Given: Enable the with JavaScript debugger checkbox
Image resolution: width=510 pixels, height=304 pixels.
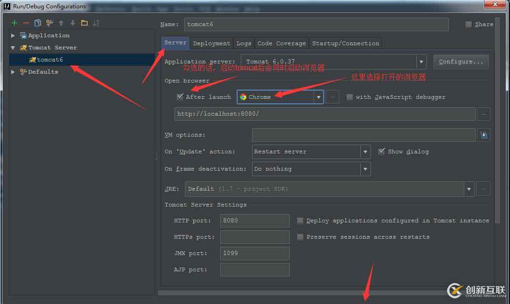Looking at the screenshot, I should (x=349, y=97).
